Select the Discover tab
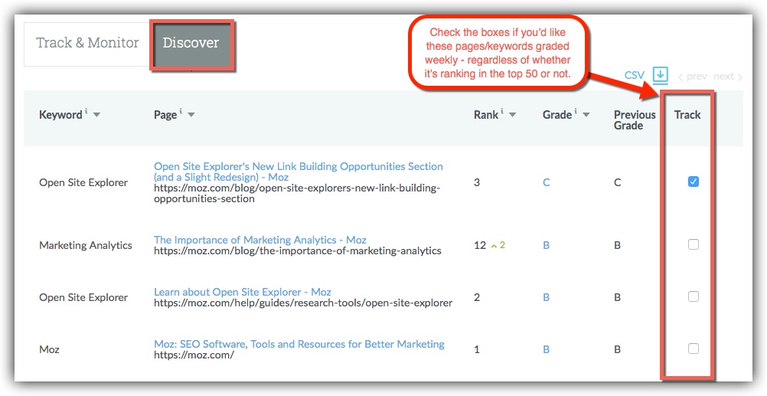 [x=191, y=43]
